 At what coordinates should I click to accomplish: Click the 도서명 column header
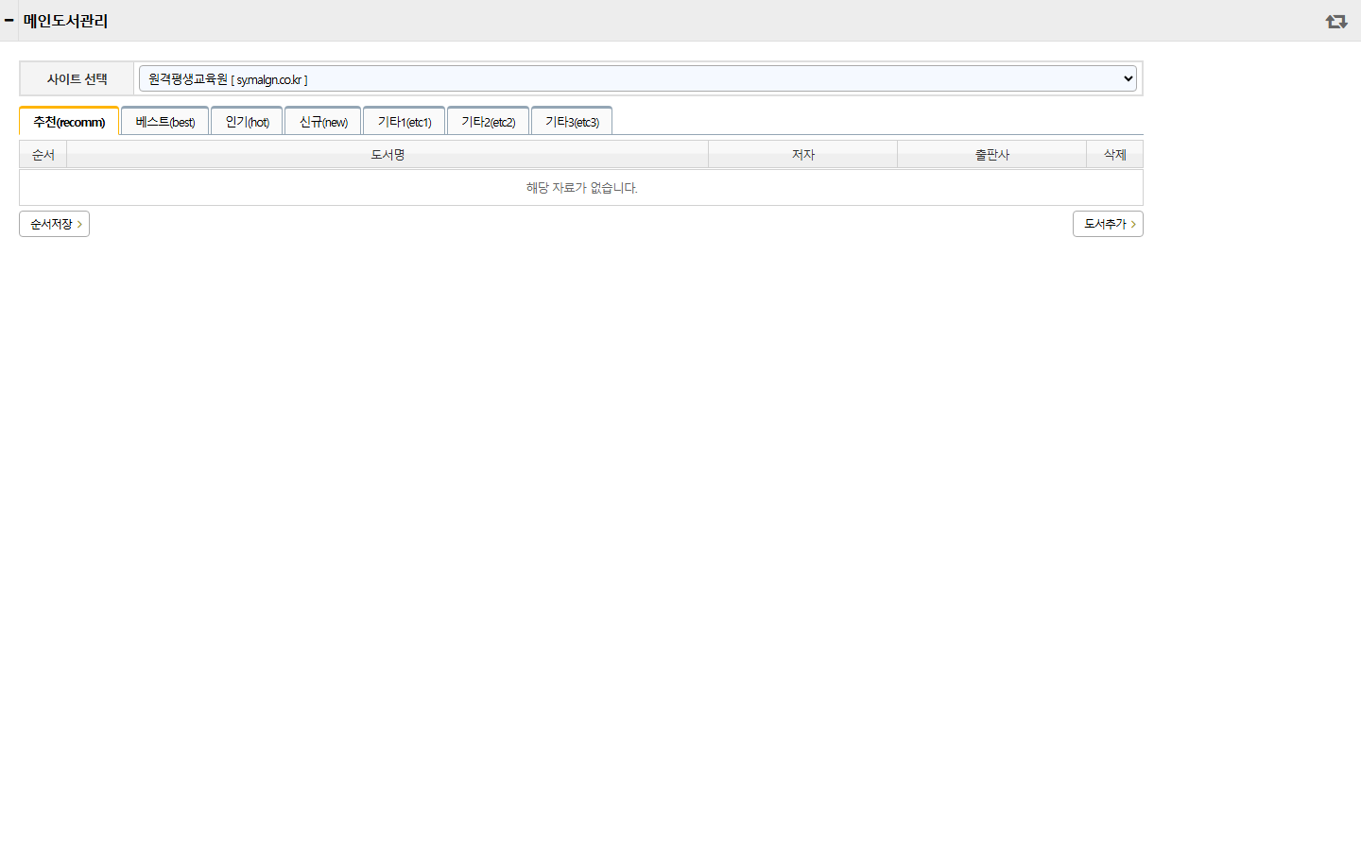388,154
